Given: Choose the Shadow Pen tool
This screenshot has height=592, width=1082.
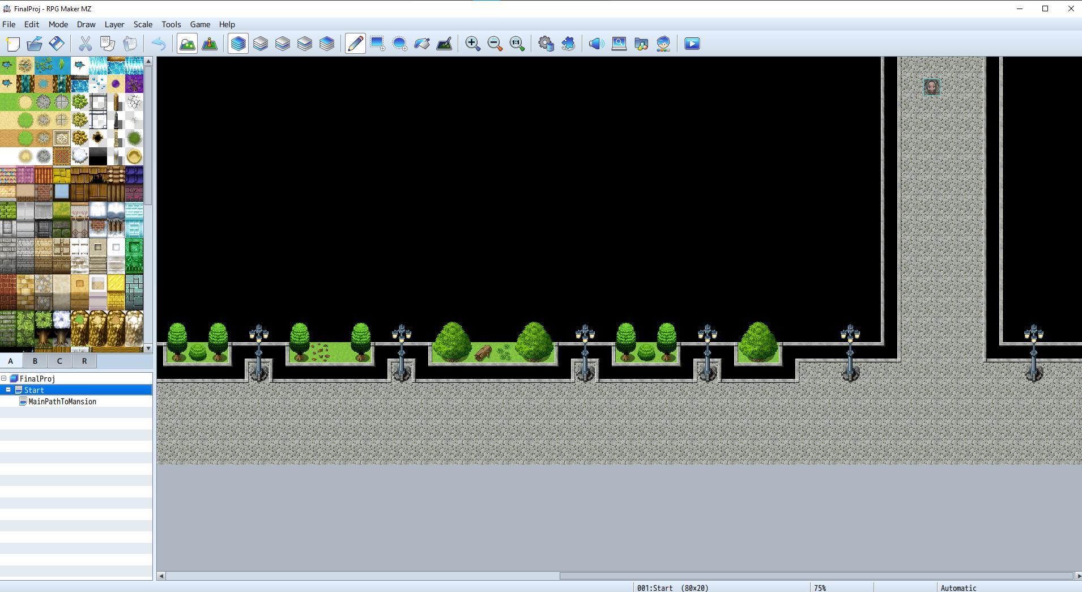Looking at the screenshot, I should click(x=444, y=44).
